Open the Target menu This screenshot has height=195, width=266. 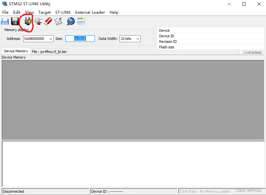(x=44, y=12)
